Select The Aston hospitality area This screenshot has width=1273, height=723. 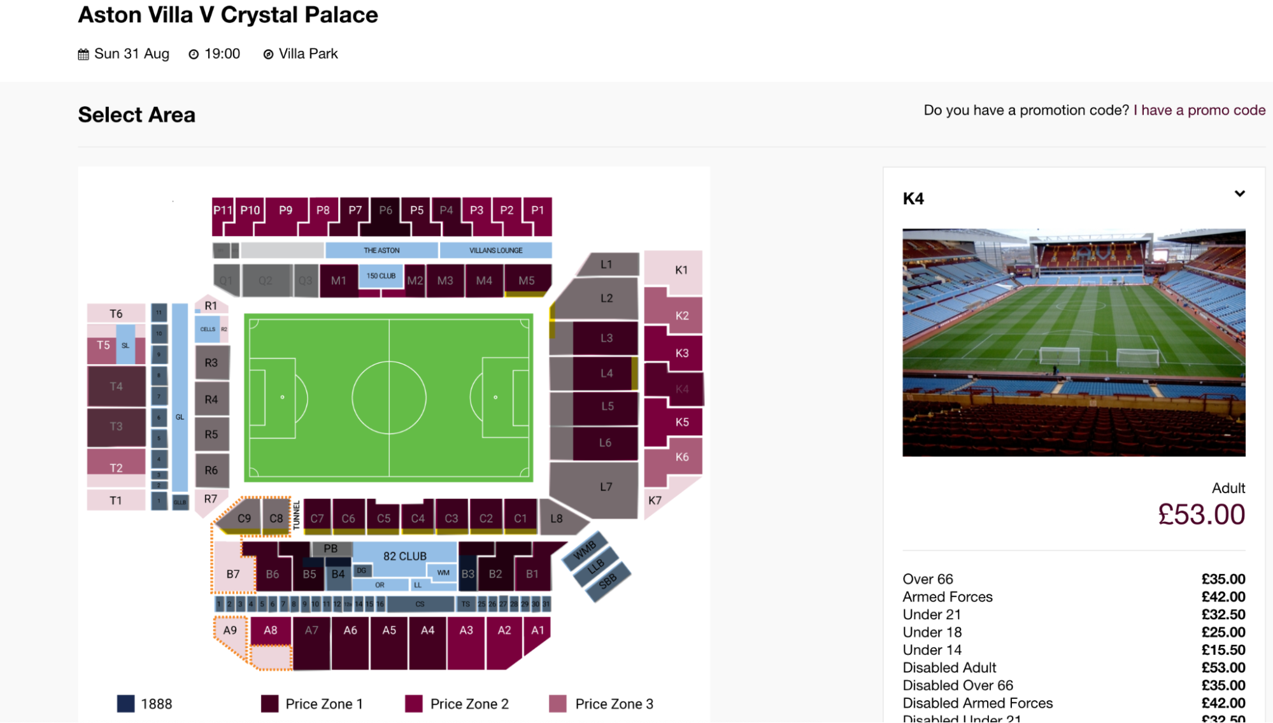[381, 250]
